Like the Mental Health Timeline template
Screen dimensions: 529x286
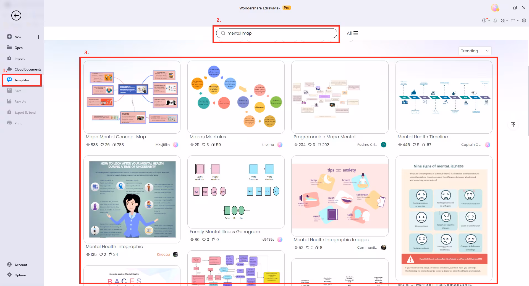[x=414, y=145]
